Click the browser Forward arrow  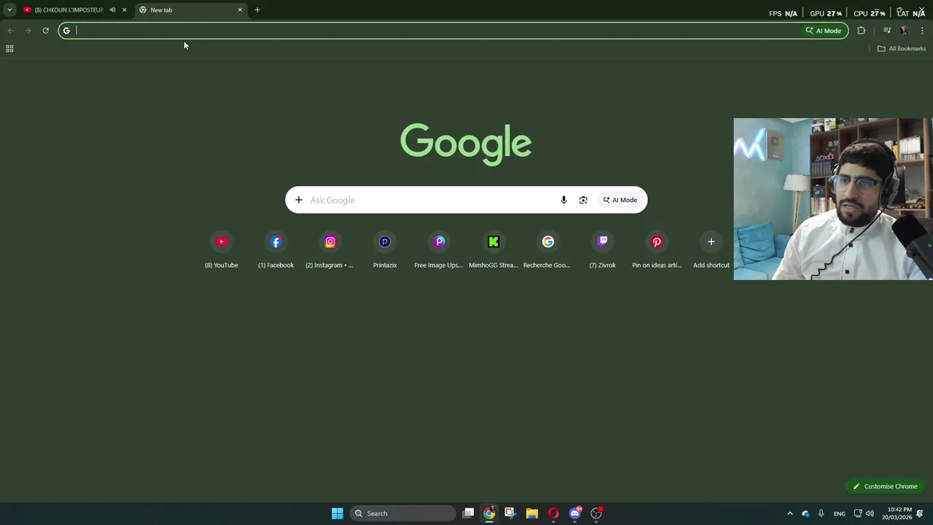(x=28, y=31)
